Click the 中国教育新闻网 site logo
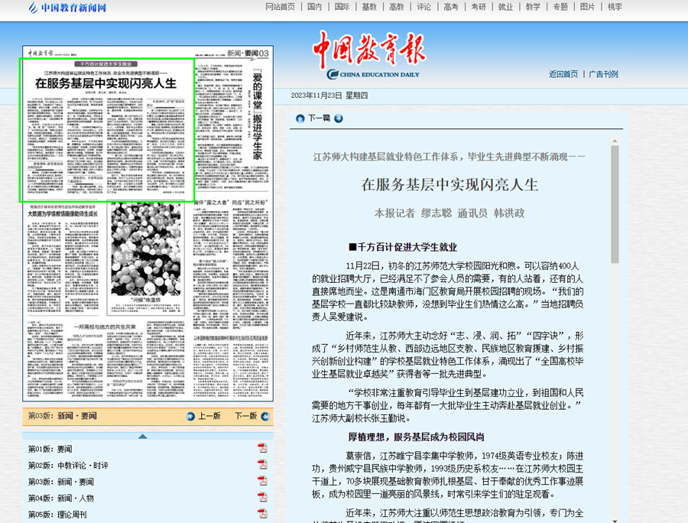The width and height of the screenshot is (688, 523). 67,8
